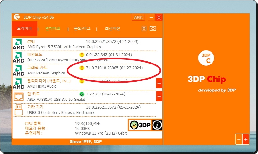Image resolution: width=258 pixels, height=154 pixels.
Task: Open the 드라이버 tab
Action: (24, 28)
